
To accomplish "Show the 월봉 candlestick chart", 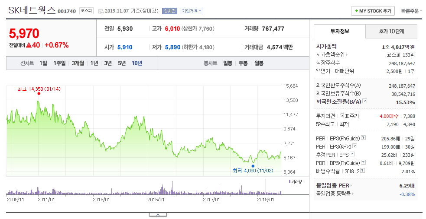I will point(259,63).
